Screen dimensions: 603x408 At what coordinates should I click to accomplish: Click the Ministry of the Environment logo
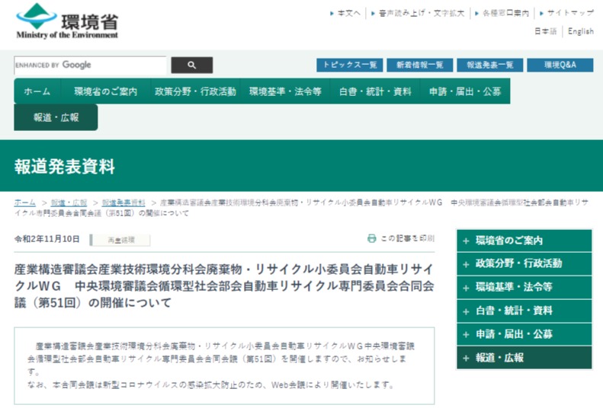[67, 21]
